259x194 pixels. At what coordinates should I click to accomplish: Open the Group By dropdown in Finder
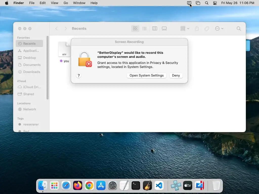pyautogui.click(x=185, y=29)
